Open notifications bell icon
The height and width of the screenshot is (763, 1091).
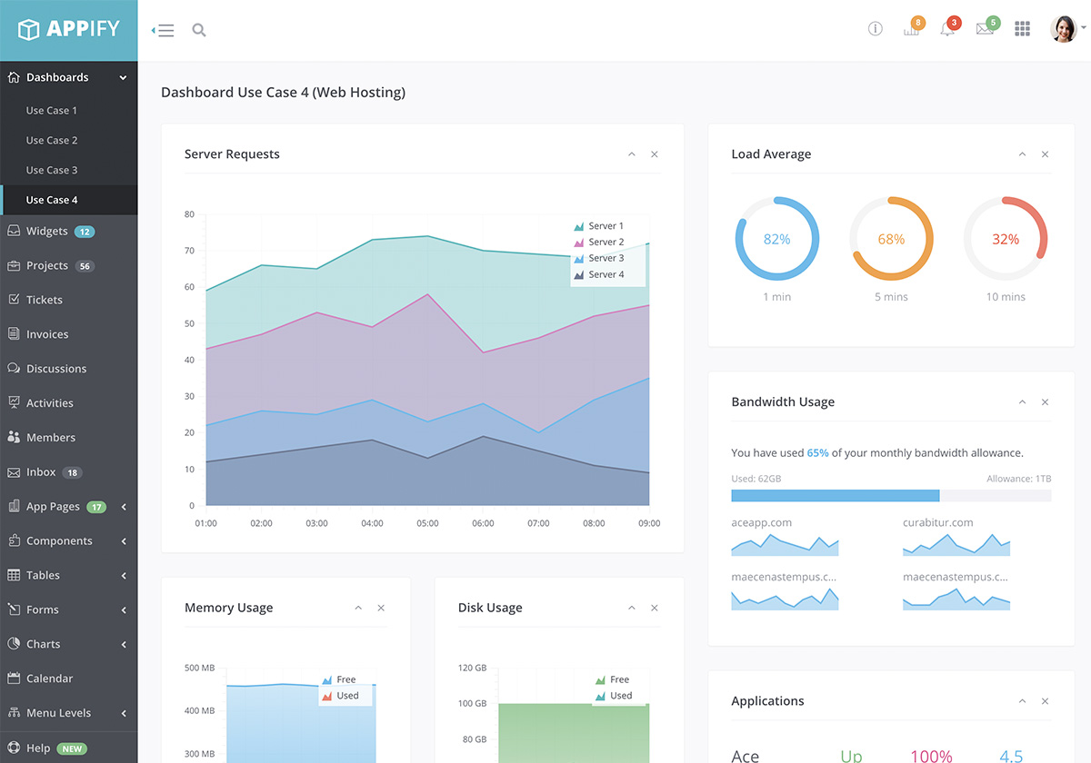point(947,29)
